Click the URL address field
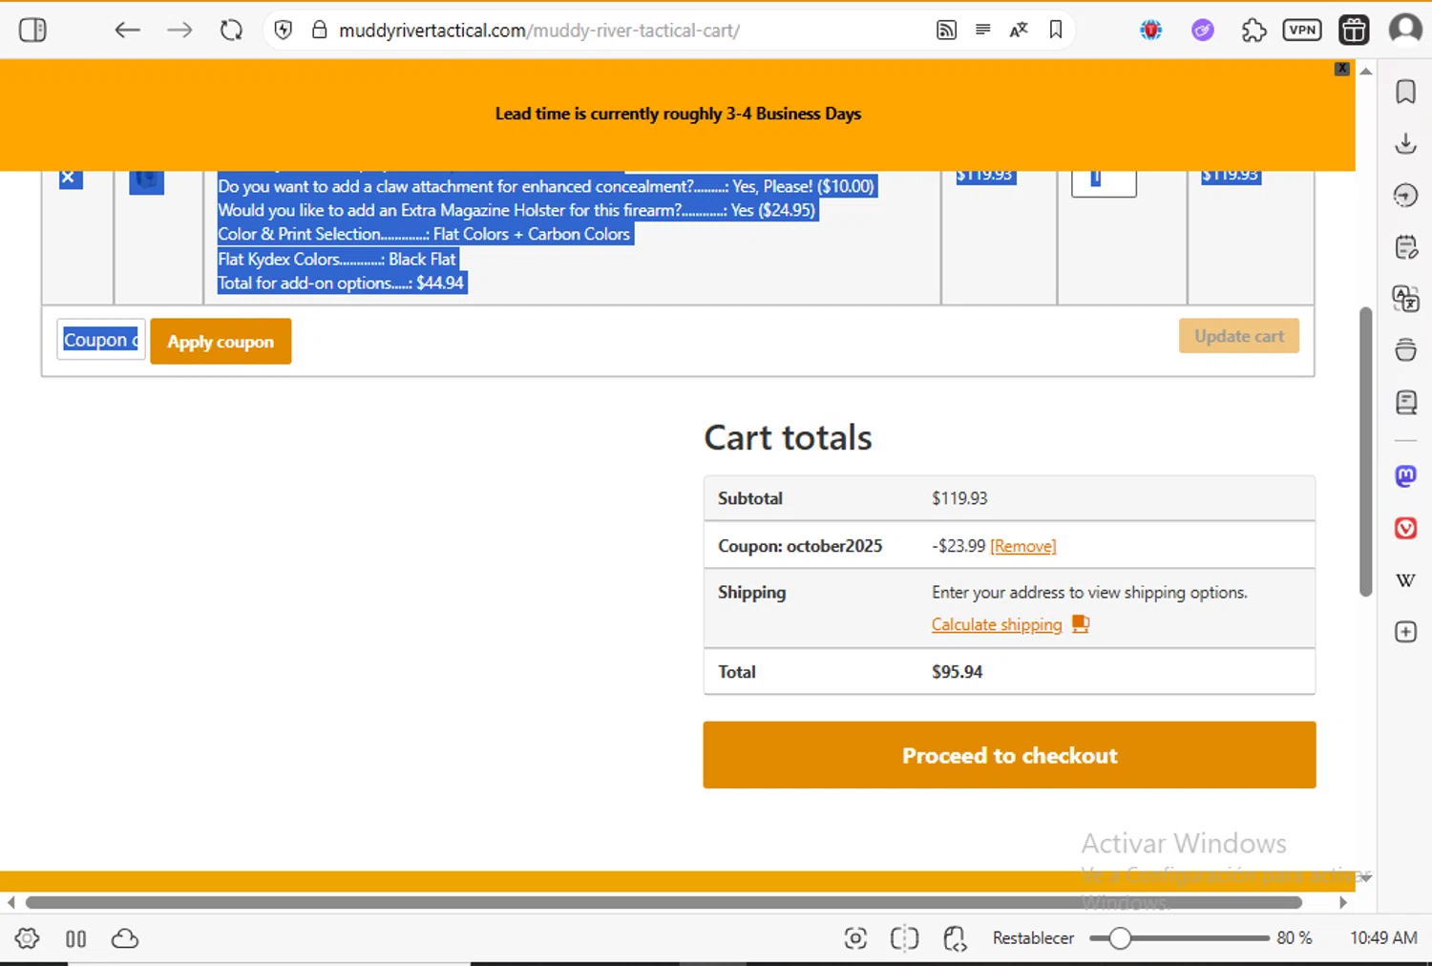 coord(539,30)
